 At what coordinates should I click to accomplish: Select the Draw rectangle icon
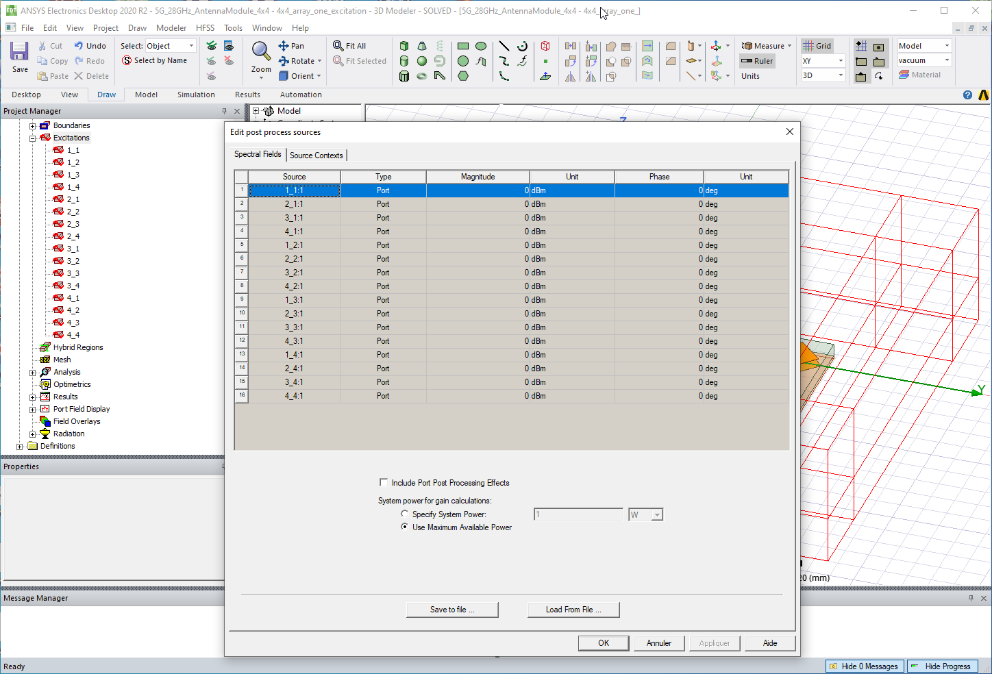[463, 46]
